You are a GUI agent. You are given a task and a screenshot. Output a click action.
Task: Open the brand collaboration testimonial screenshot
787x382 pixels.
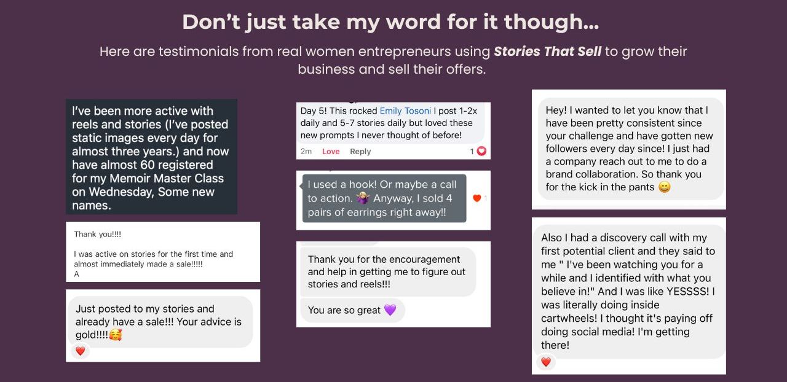pos(629,149)
